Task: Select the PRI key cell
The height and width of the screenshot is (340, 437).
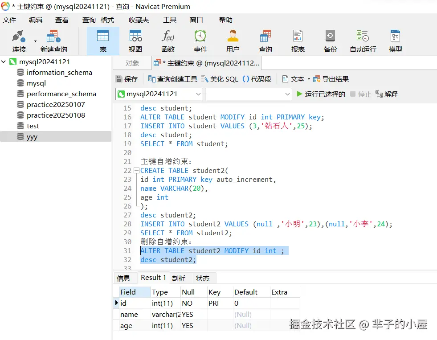Action: (221, 303)
